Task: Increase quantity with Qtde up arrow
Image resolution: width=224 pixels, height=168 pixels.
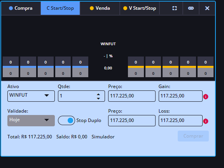Action: coord(98,94)
